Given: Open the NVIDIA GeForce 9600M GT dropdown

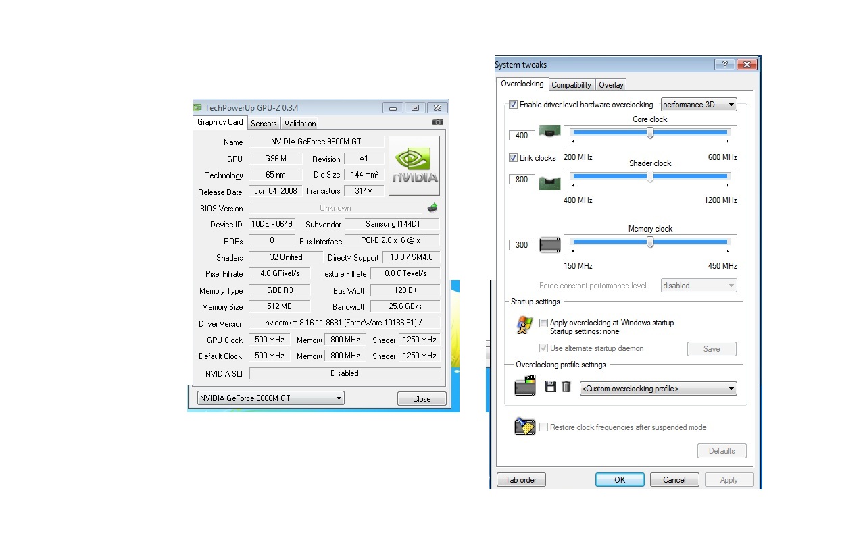Looking at the screenshot, I should click(270, 398).
